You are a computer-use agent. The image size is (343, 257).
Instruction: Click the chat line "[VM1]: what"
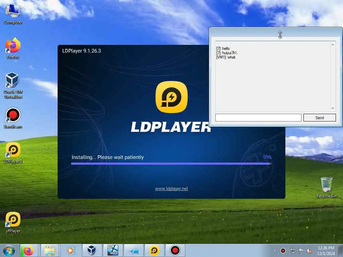226,57
